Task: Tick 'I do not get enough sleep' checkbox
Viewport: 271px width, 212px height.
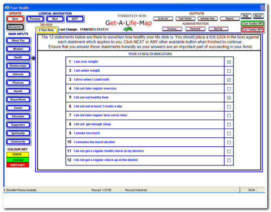Action: (229, 124)
